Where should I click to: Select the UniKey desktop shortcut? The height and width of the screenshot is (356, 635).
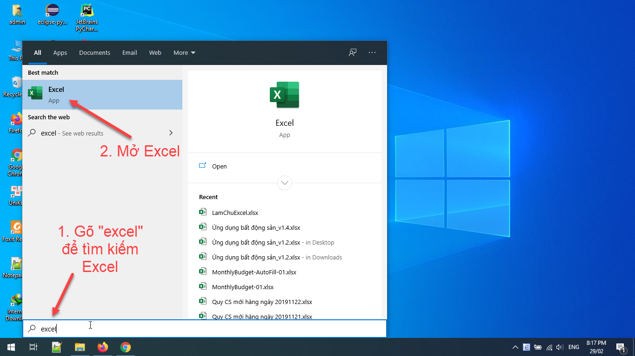(15, 195)
